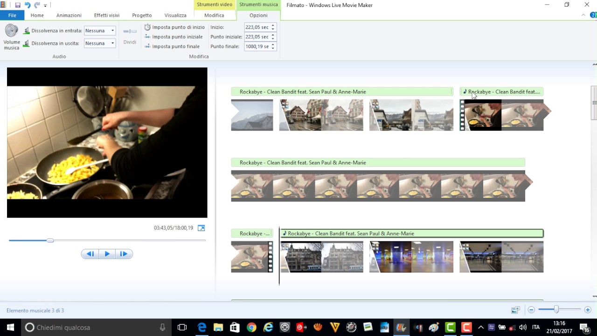Screen dimensions: 597x336
Task: Switch to the Animazioni tab
Action: 69,15
